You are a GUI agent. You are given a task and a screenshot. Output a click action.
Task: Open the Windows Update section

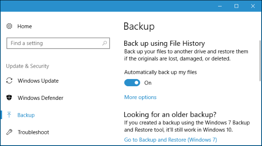click(x=38, y=81)
